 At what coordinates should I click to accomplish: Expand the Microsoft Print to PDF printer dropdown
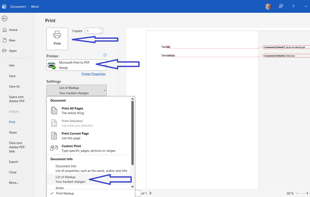[x=76, y=65]
